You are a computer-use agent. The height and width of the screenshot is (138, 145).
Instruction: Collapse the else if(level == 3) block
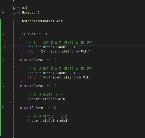pos(3,86)
